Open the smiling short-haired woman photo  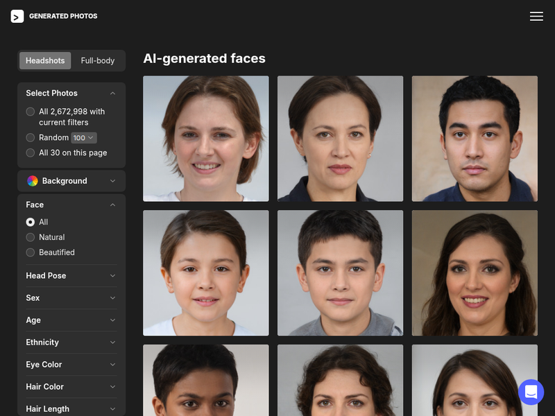[205, 139]
